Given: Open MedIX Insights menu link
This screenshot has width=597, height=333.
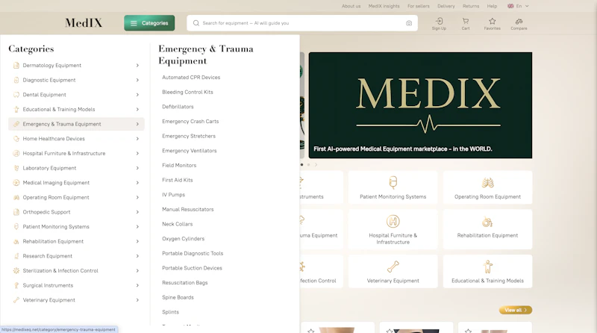Looking at the screenshot, I should (x=384, y=6).
